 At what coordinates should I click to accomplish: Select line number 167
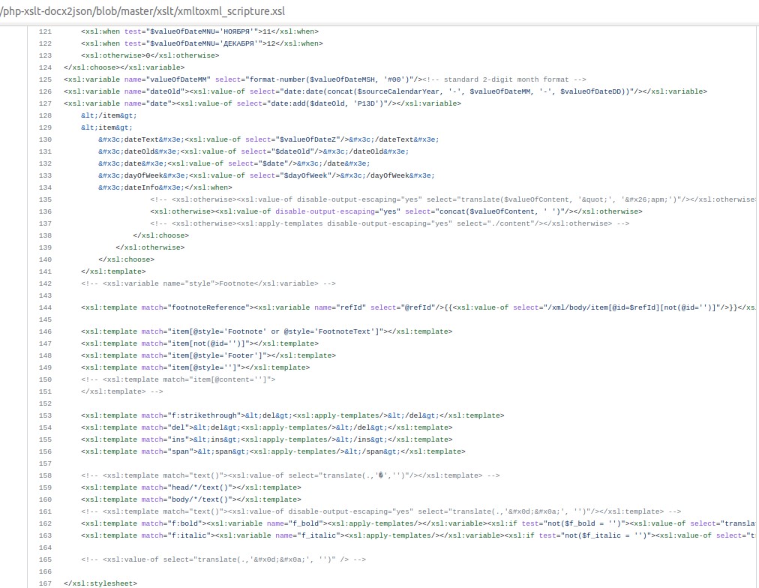pos(45,583)
